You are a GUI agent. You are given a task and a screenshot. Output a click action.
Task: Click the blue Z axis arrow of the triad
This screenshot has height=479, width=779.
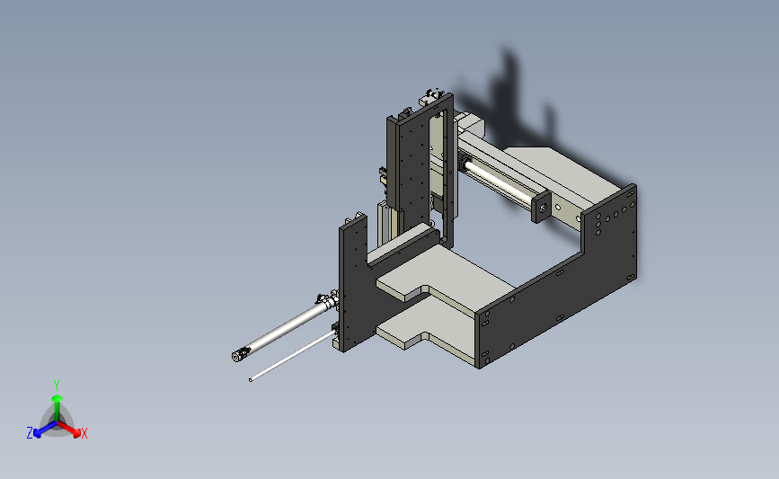pos(45,430)
